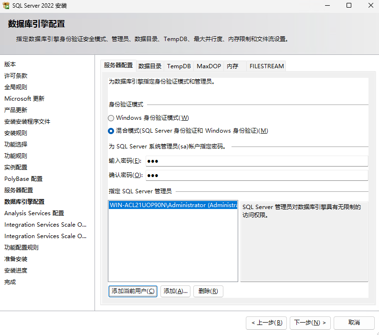Switch to the MaxDOP tab
The height and width of the screenshot is (335, 379).
click(x=209, y=66)
